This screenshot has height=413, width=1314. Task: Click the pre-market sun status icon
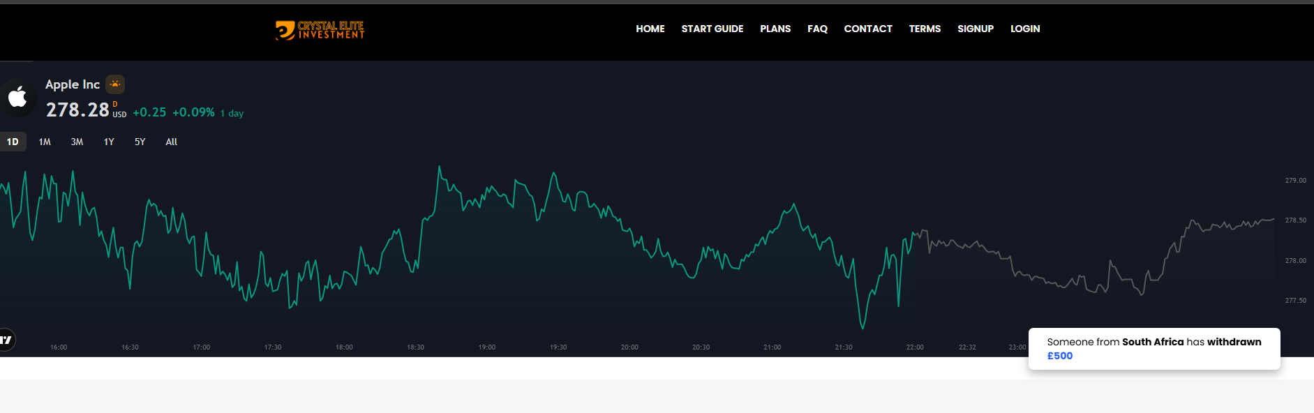(115, 84)
